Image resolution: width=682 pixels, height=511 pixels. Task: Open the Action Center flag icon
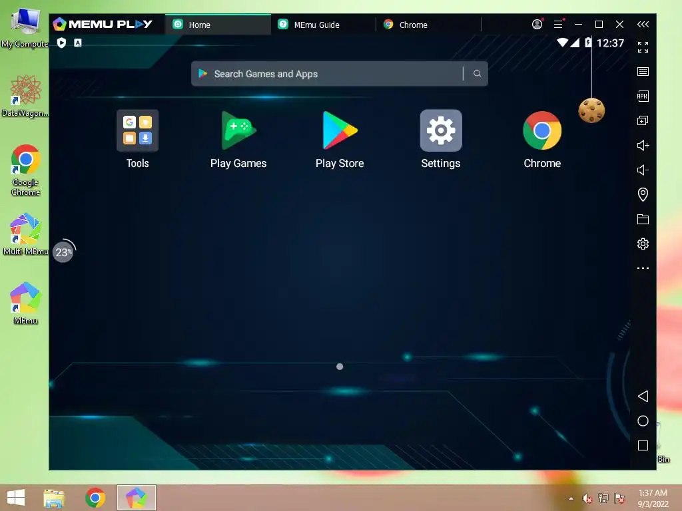click(619, 498)
